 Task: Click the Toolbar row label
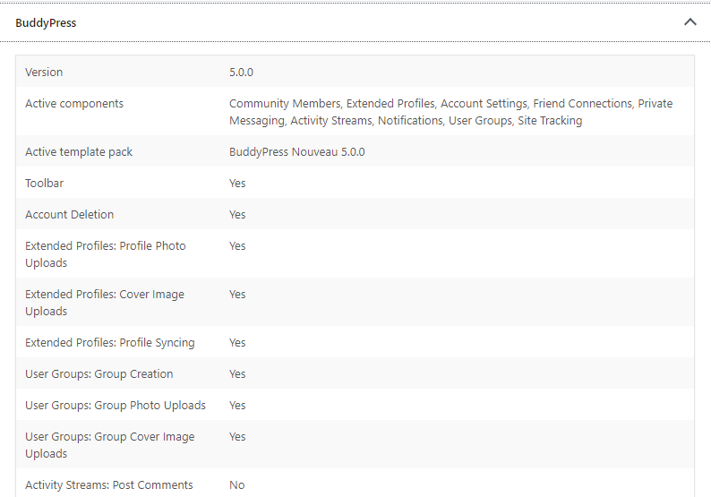pyautogui.click(x=45, y=184)
